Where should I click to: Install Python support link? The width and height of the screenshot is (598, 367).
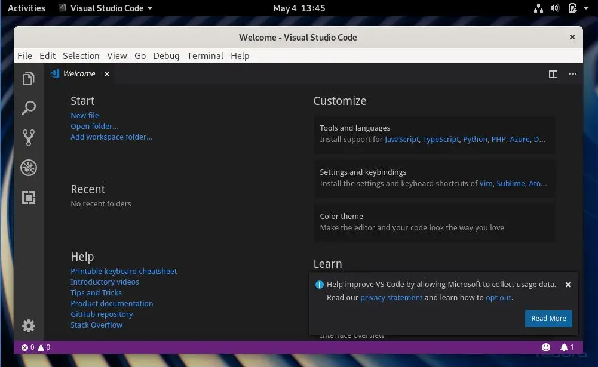pyautogui.click(x=475, y=140)
